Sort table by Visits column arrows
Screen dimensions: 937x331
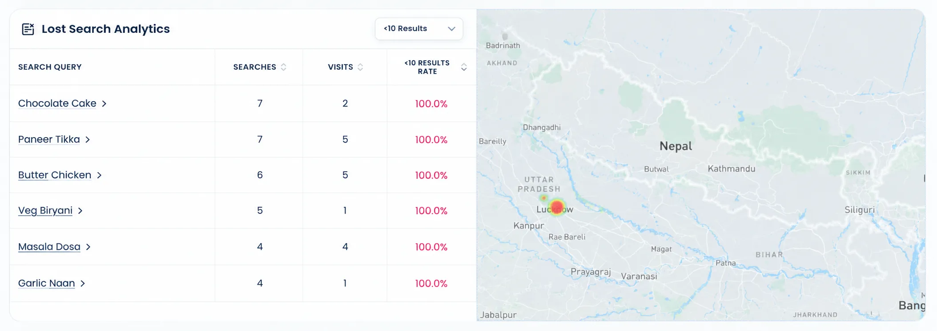coord(360,67)
